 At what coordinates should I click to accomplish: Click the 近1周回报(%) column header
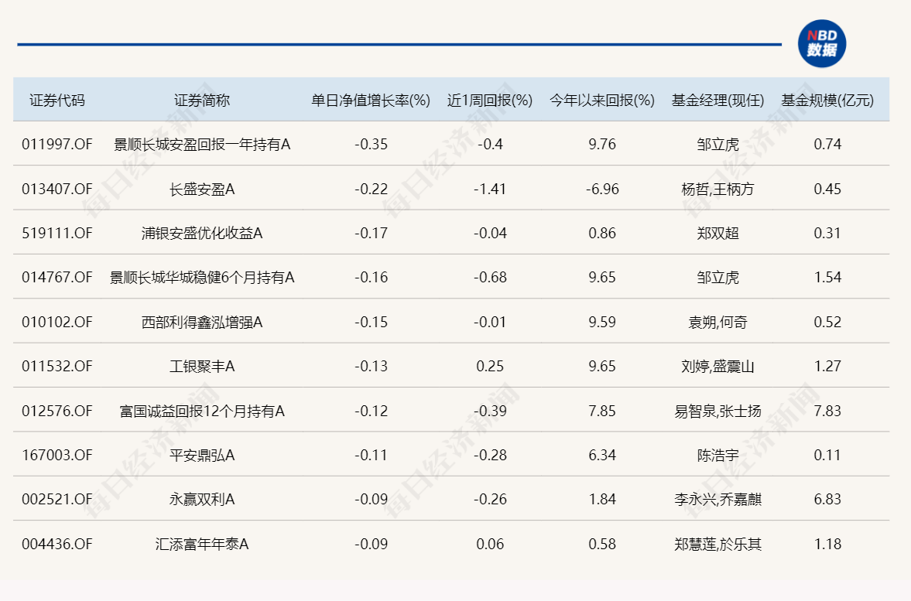490,101
